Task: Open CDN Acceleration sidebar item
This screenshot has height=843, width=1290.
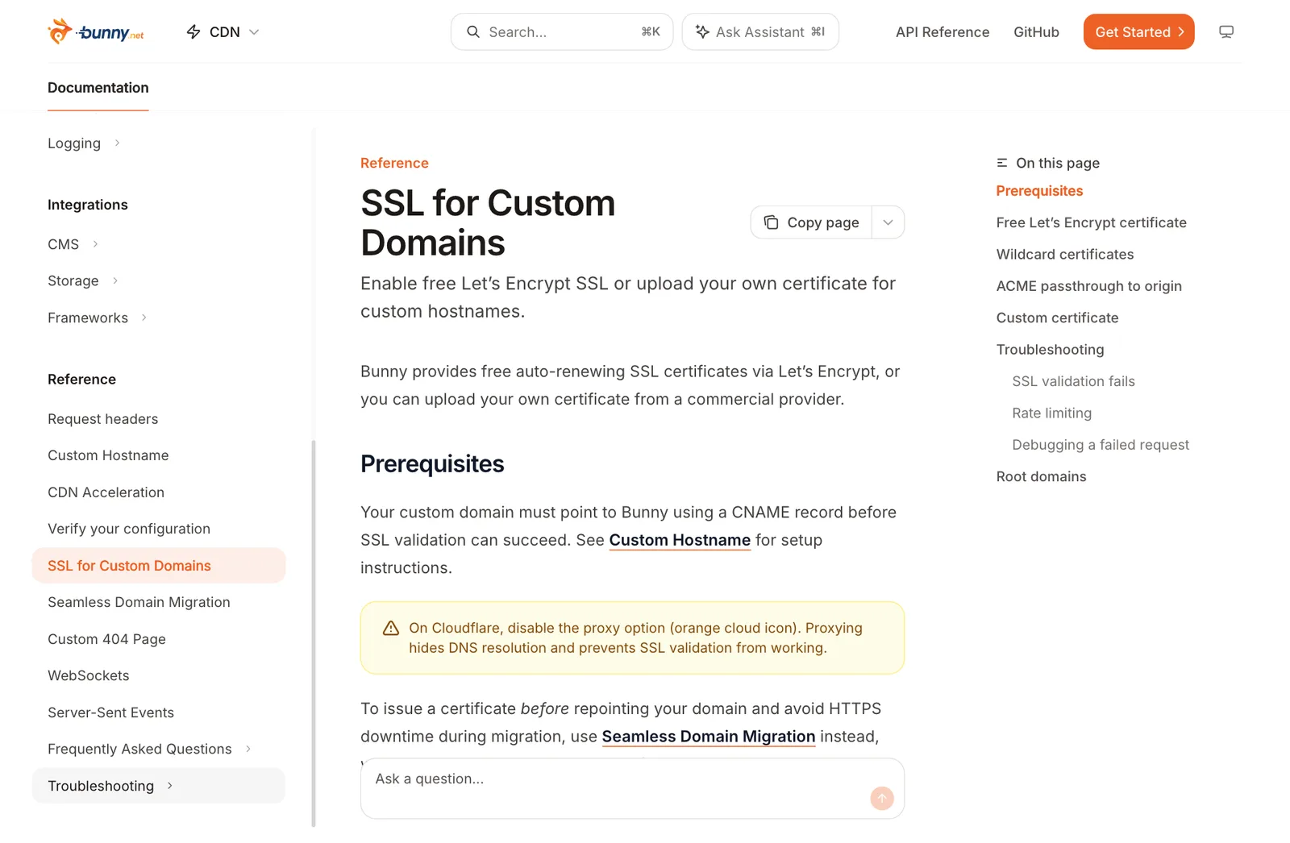Action: 106,492
